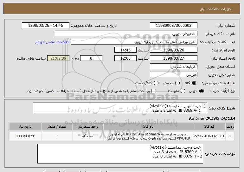
Task: Click the واحد شمارش column header
Action: click(88, 127)
